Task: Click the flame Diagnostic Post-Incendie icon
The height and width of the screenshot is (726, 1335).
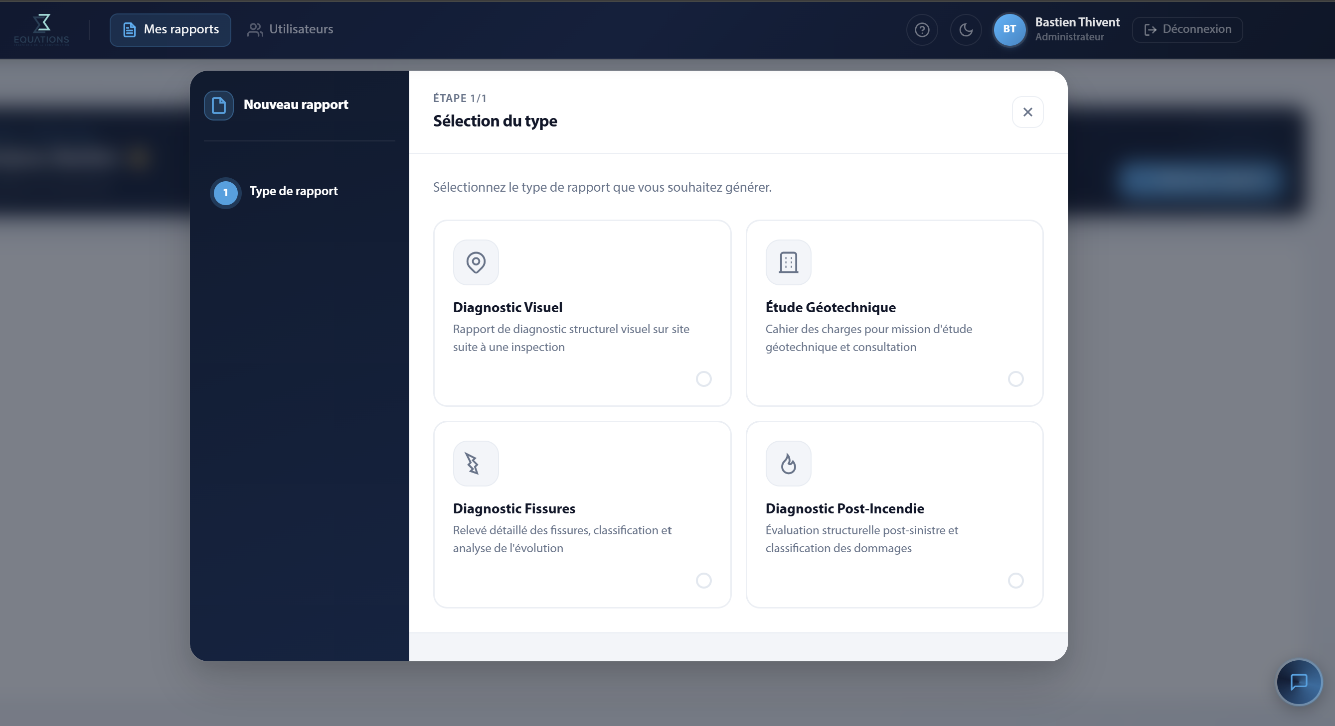Action: [788, 464]
